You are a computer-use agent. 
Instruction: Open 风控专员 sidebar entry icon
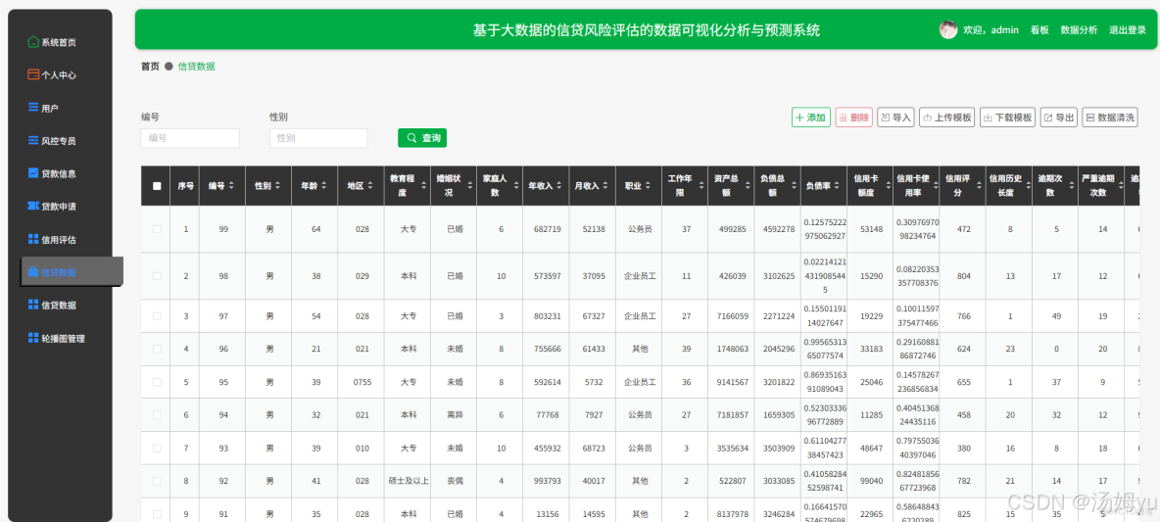tap(32, 140)
